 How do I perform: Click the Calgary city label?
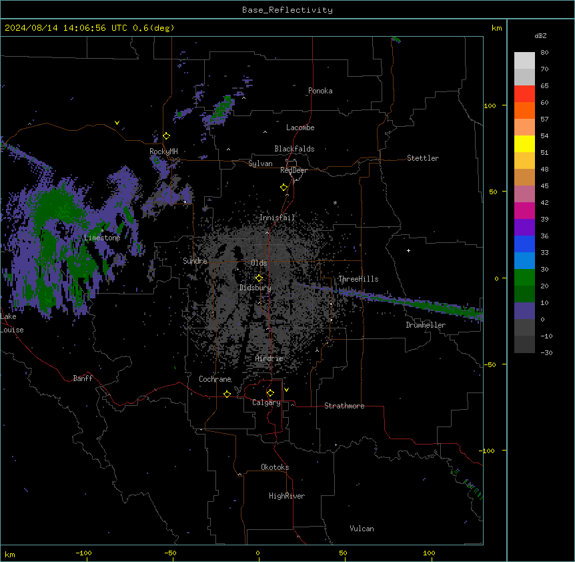click(266, 402)
